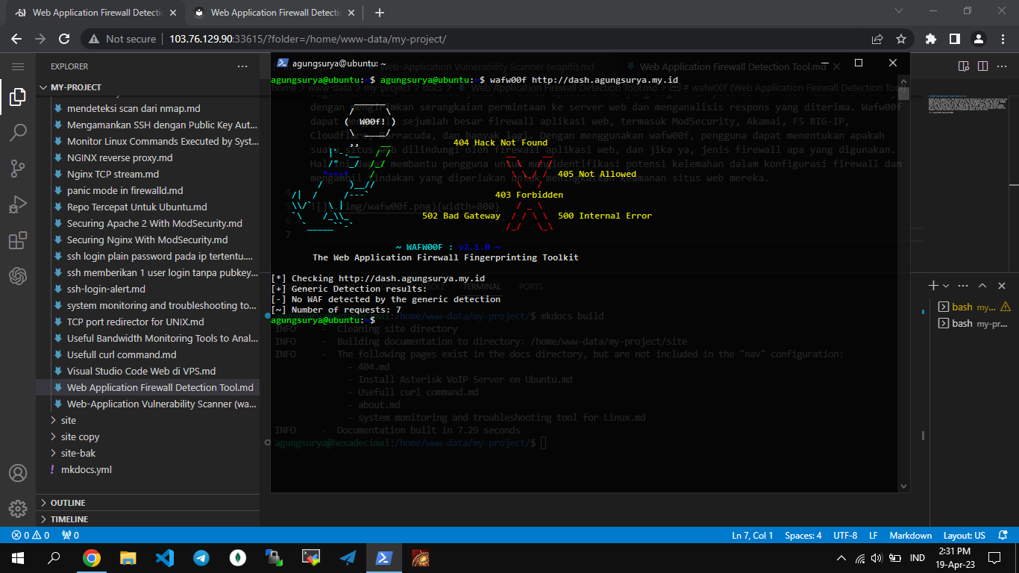Click the Markdown language mode in status bar

click(910, 535)
